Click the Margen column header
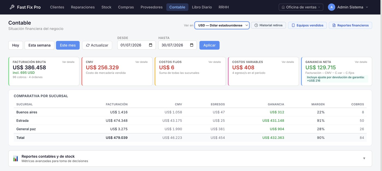This screenshot has width=382, height=171. pyautogui.click(x=318, y=104)
